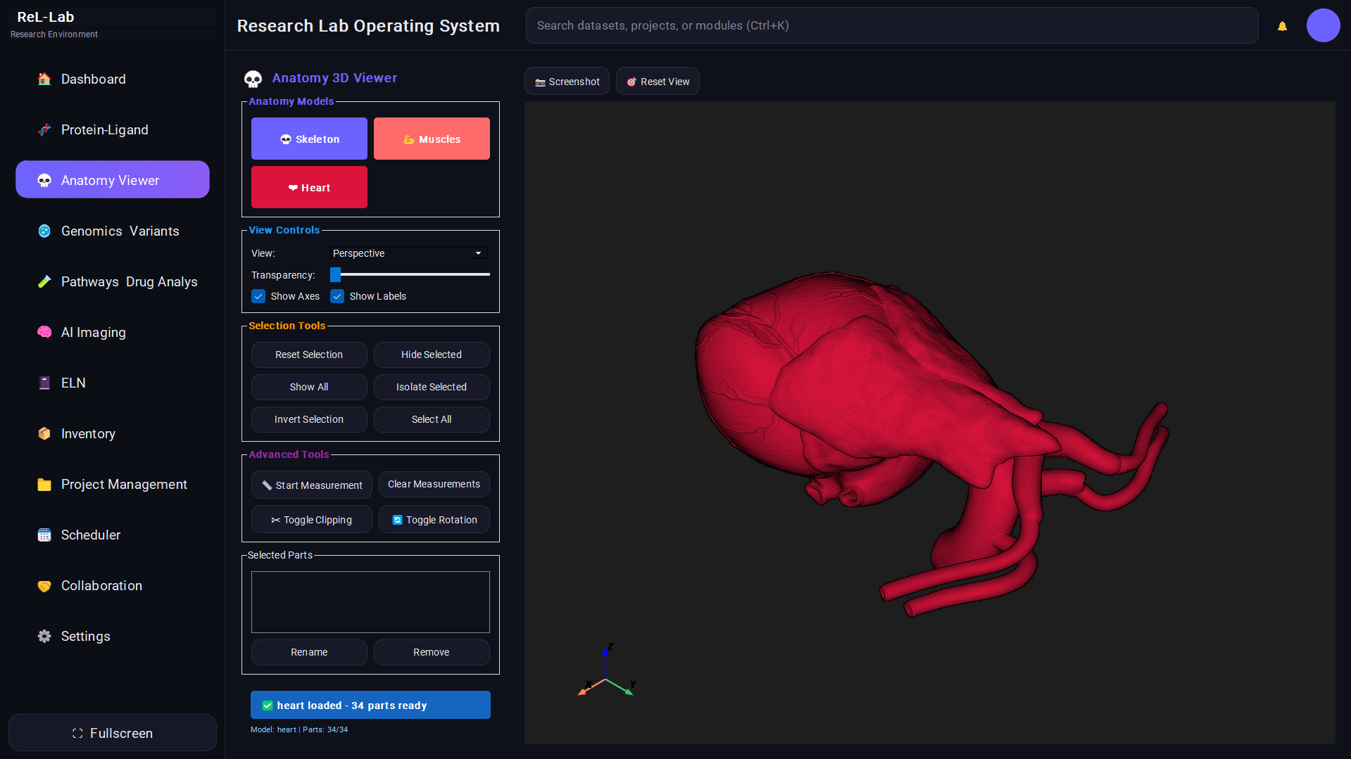
Task: Click the Pathways Drug Analysis test tube icon
Action: [x=44, y=282]
